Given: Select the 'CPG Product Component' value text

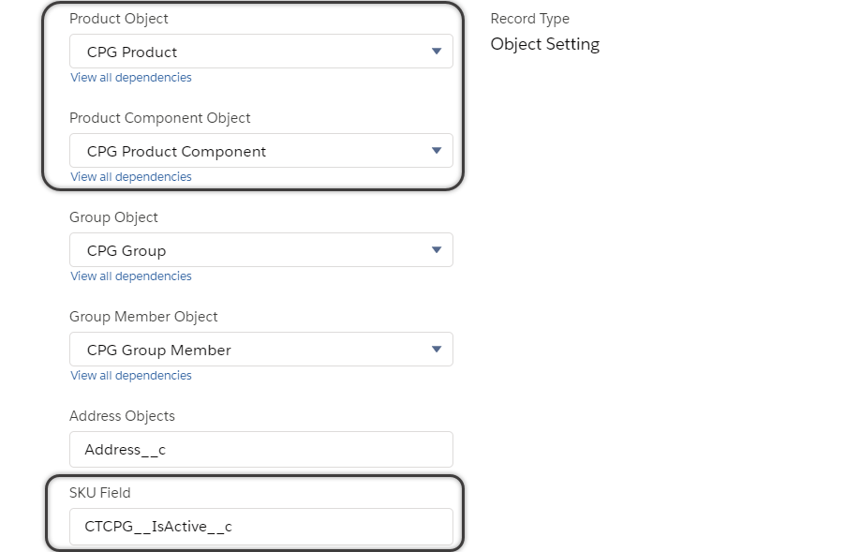Looking at the screenshot, I should click(x=176, y=152).
